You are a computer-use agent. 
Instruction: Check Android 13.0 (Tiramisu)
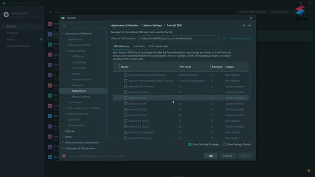point(126,87)
